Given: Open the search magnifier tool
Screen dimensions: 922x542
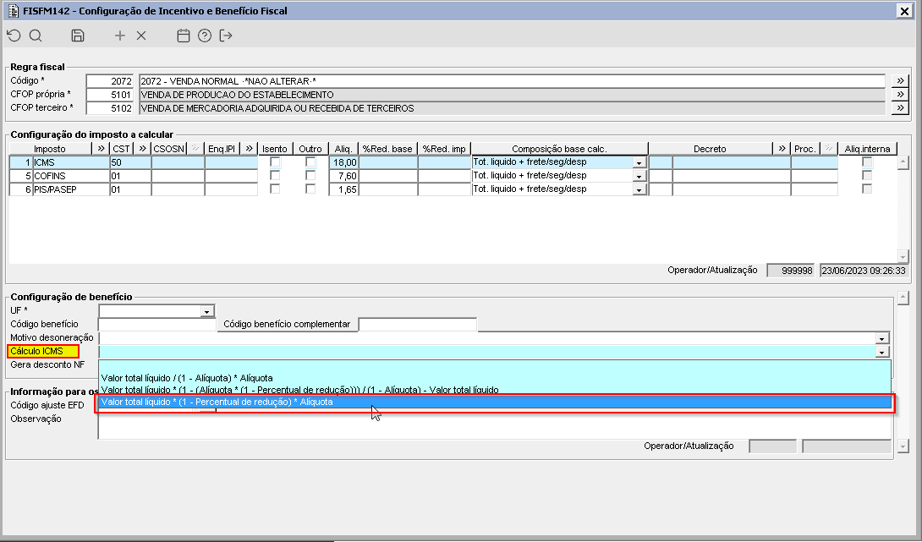Looking at the screenshot, I should [x=36, y=36].
